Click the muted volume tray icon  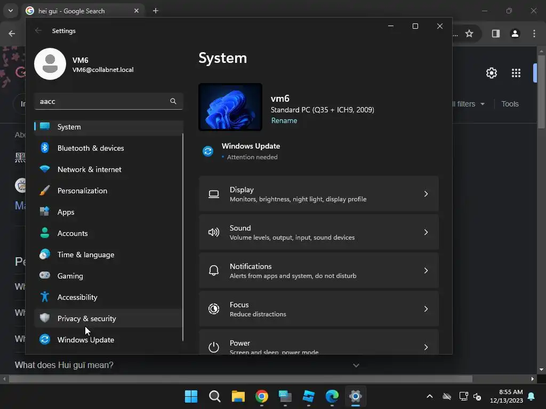click(x=477, y=396)
